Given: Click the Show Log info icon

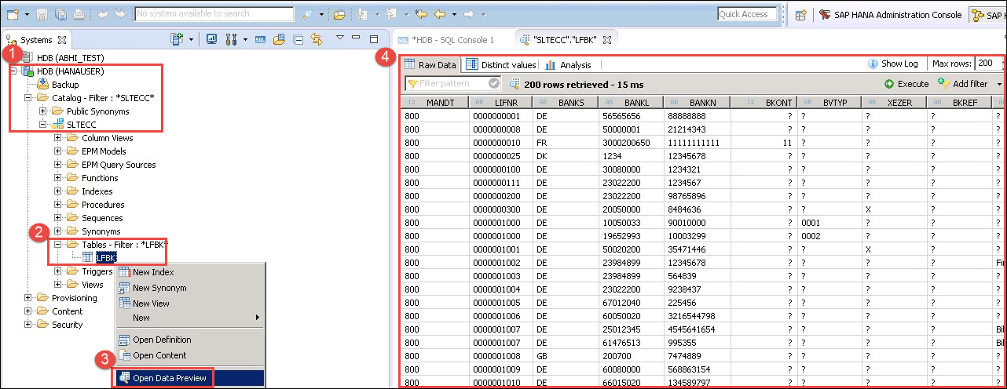Looking at the screenshot, I should [x=873, y=64].
